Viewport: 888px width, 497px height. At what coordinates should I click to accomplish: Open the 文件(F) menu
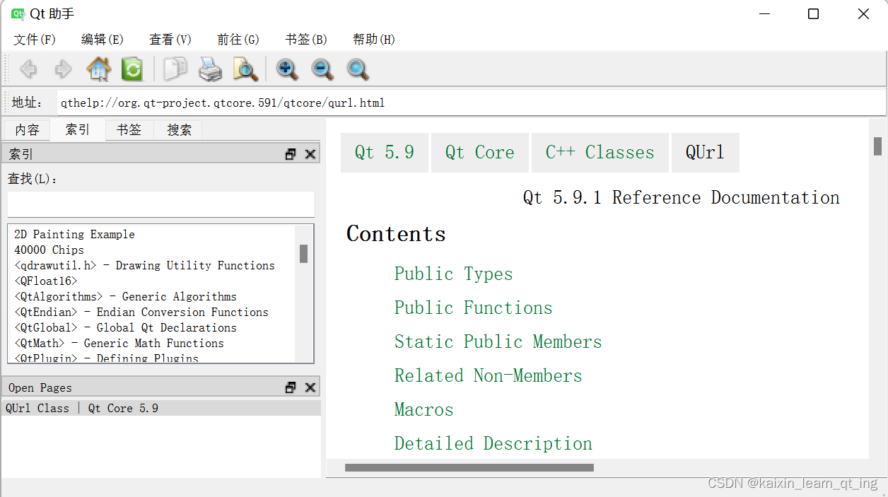pos(35,40)
